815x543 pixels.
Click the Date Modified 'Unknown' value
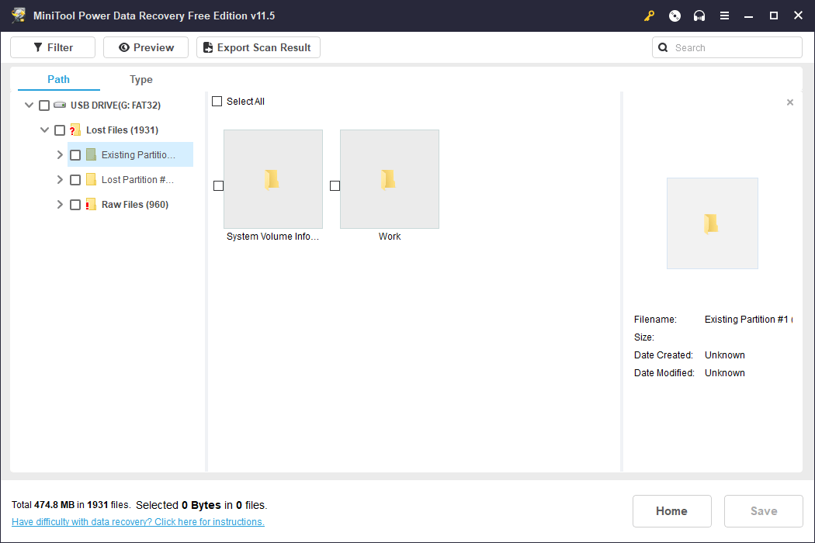(x=724, y=373)
